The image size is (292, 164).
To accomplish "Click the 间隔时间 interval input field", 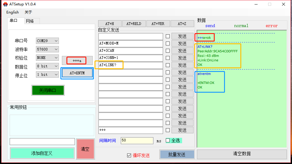I will tap(137, 141).
